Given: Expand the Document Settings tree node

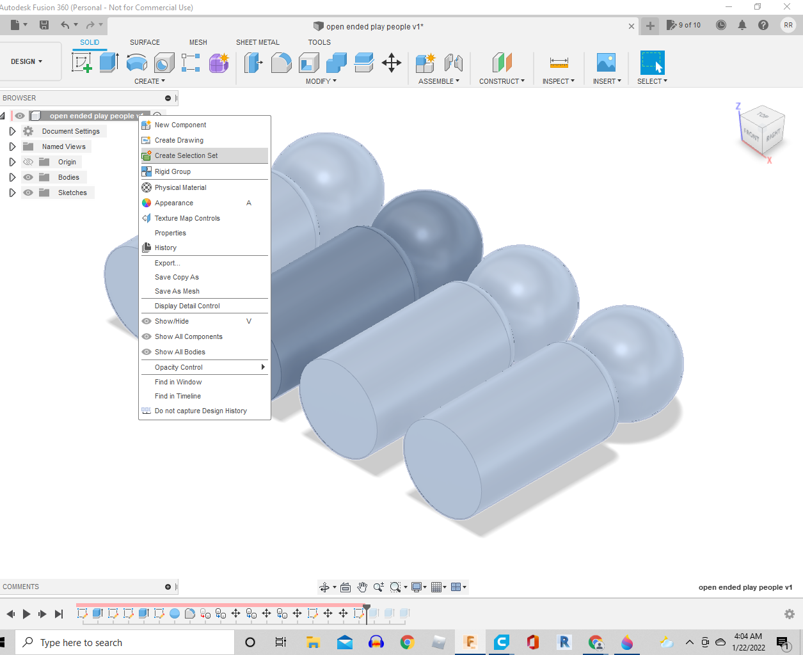Looking at the screenshot, I should tap(12, 131).
